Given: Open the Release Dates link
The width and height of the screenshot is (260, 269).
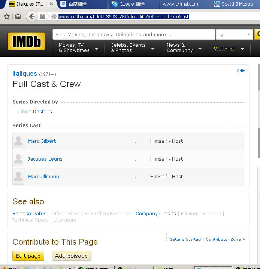Looking at the screenshot, I should [29, 214].
